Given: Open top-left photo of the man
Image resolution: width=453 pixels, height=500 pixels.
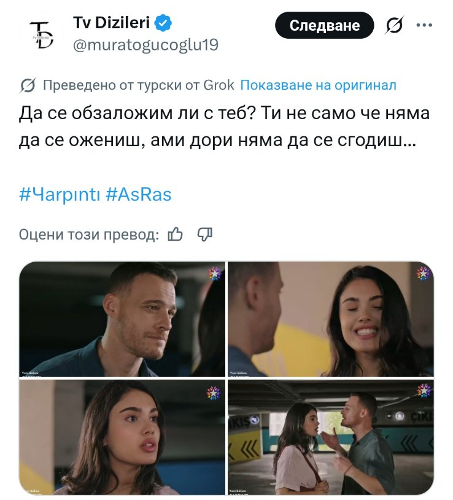Looking at the screenshot, I should click(122, 319).
